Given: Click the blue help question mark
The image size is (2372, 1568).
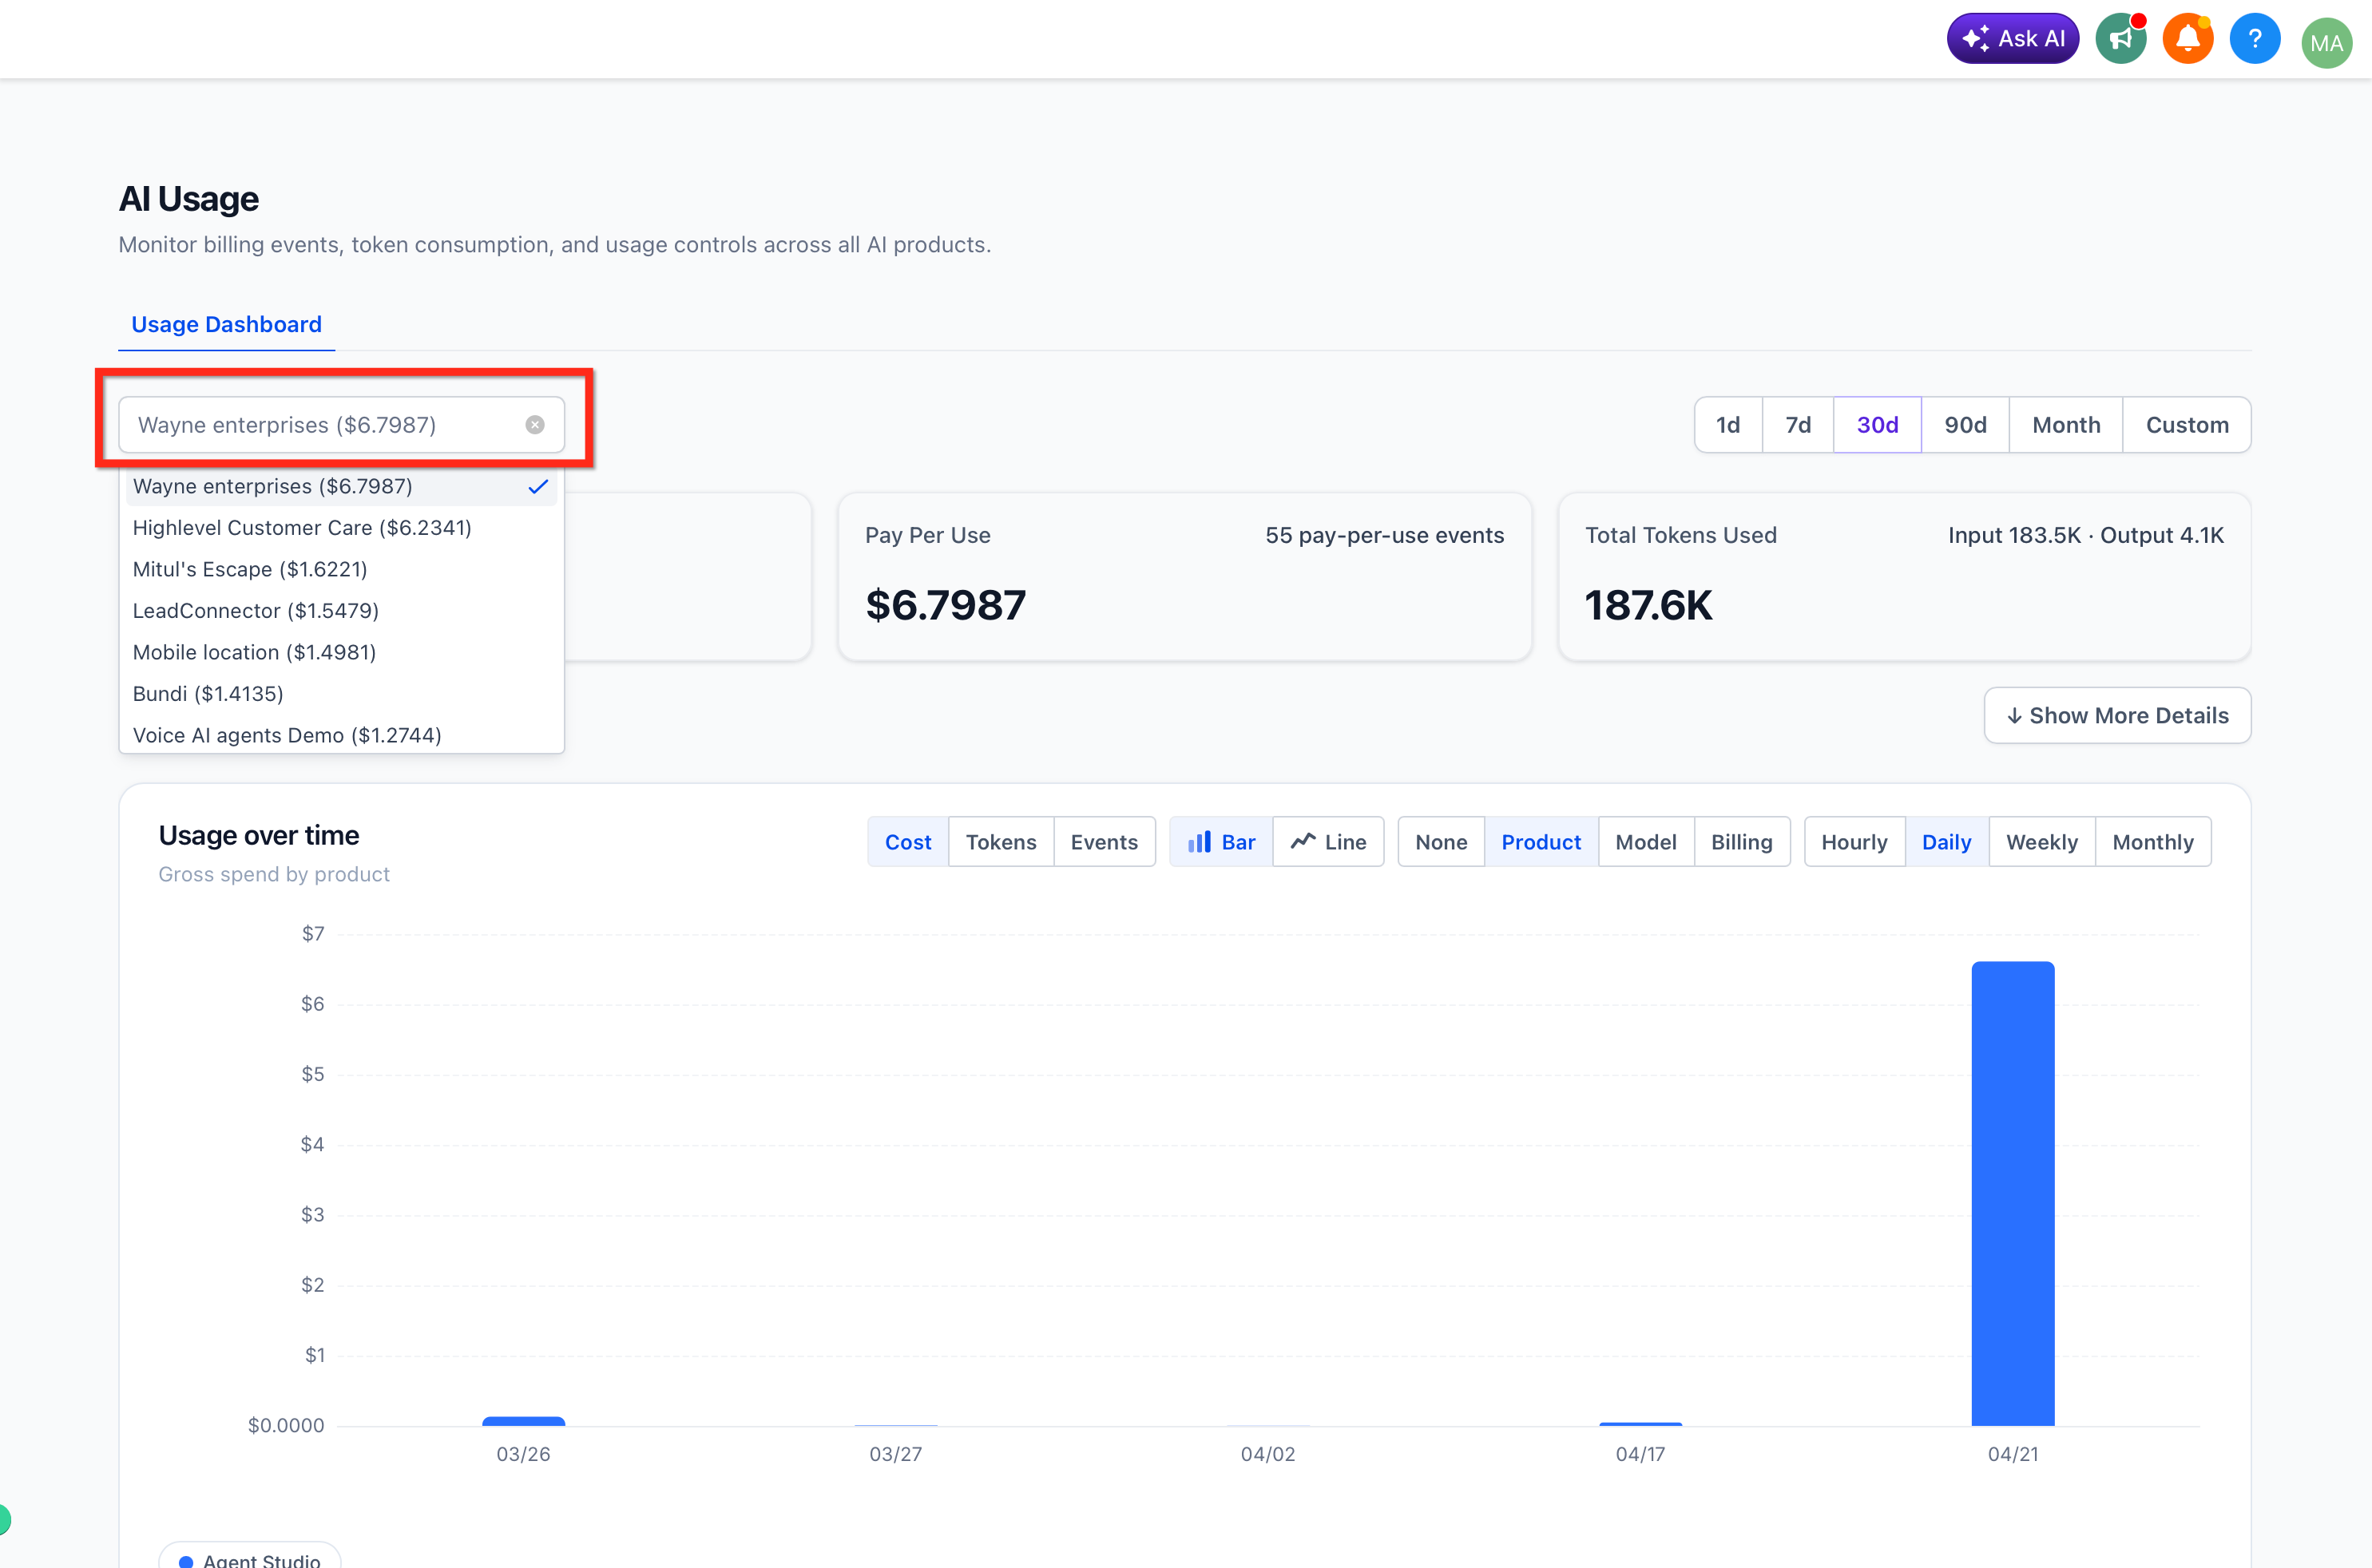Looking at the screenshot, I should click(2254, 39).
